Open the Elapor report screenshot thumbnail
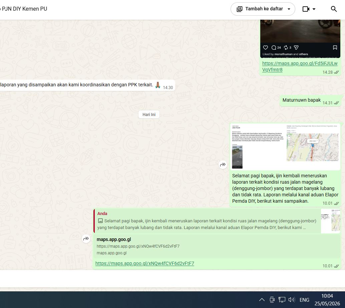This screenshot has width=345, height=308. [285, 146]
